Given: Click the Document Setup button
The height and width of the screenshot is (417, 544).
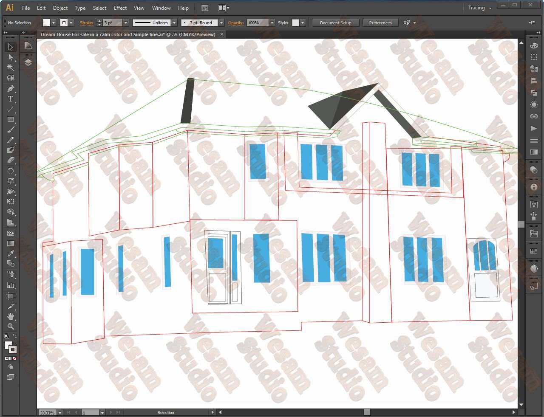Looking at the screenshot, I should [336, 23].
